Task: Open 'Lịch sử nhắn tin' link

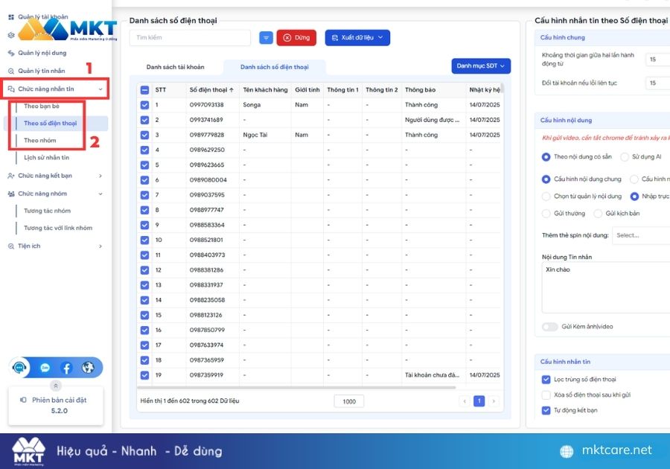Action: click(46, 158)
